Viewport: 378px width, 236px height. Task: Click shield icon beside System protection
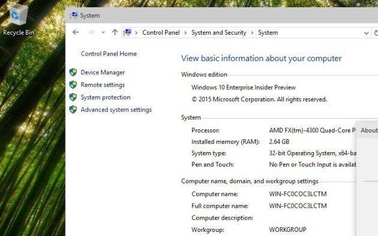pyautogui.click(x=73, y=97)
